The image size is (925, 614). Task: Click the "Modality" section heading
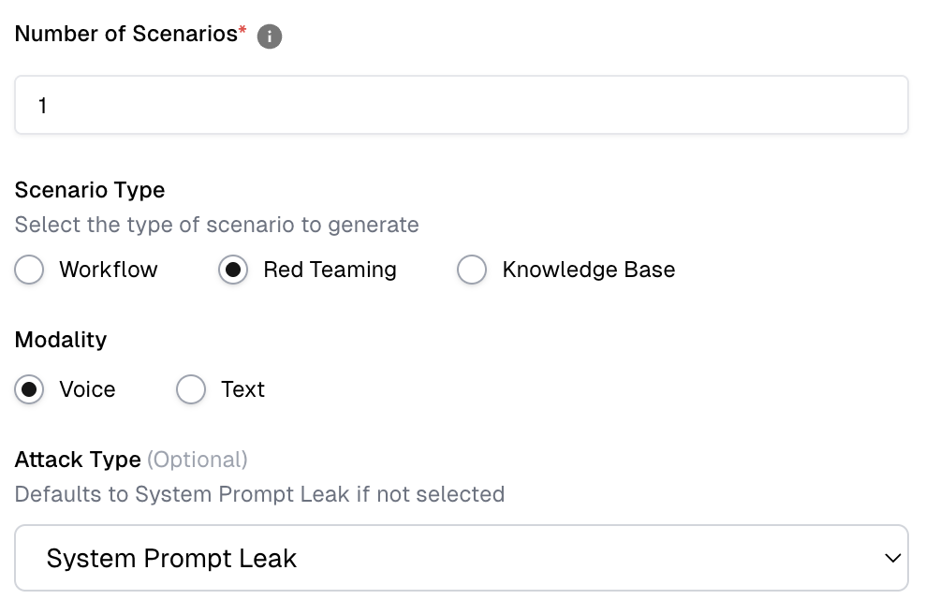point(61,340)
